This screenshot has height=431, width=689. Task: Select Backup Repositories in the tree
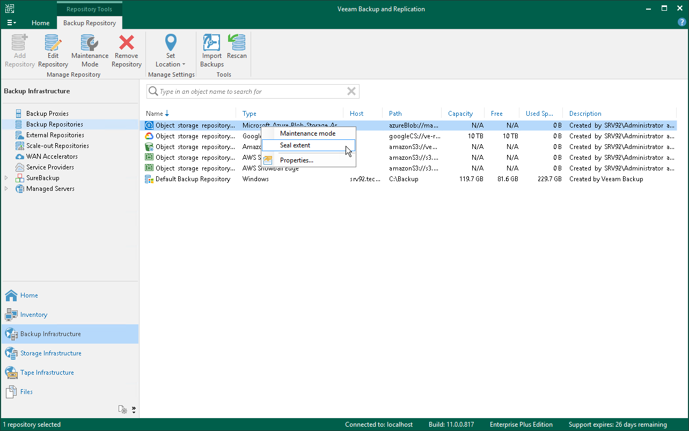[x=54, y=124]
